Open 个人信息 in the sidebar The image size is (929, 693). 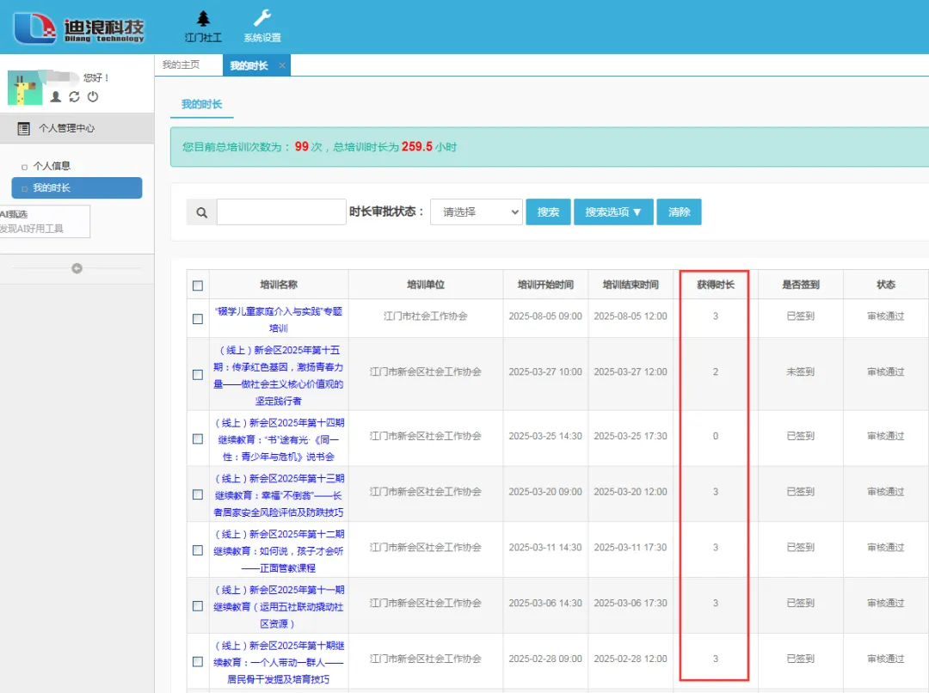52,166
